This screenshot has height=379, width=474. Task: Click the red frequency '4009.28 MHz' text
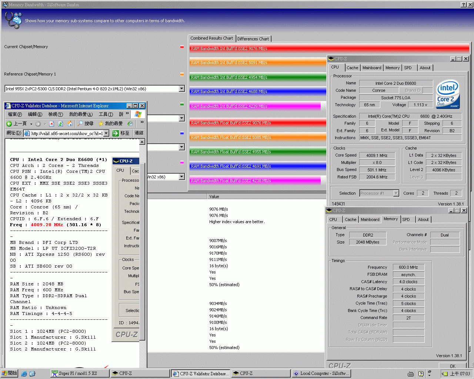coord(47,225)
